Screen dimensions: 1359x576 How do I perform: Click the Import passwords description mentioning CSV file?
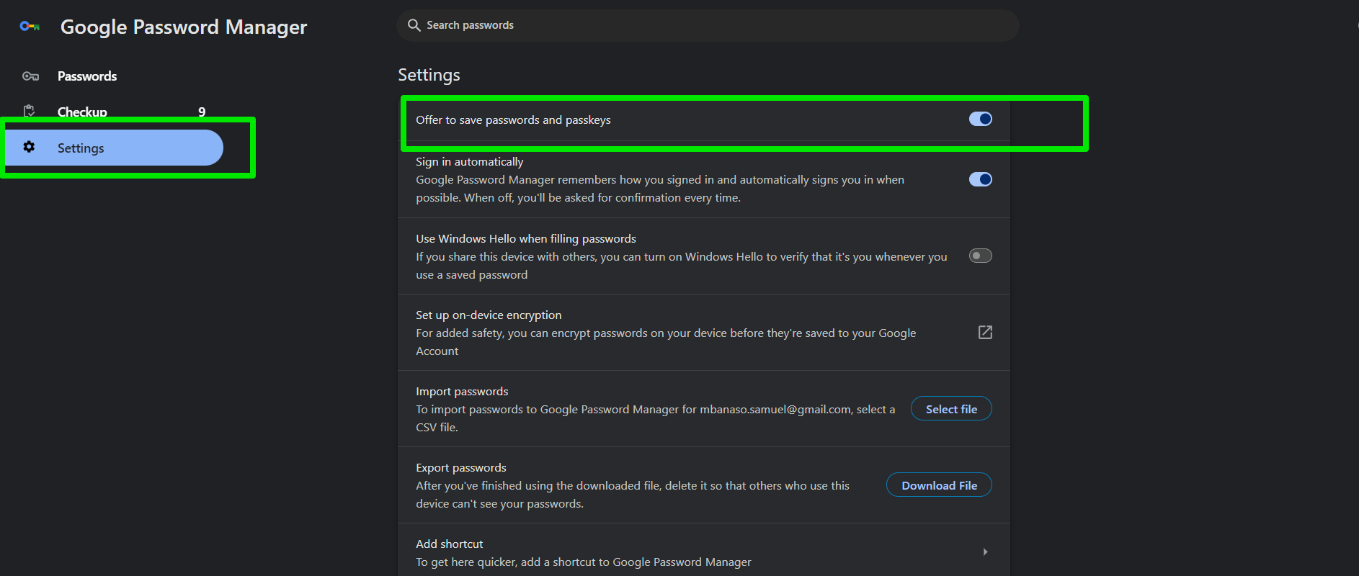[x=656, y=418]
